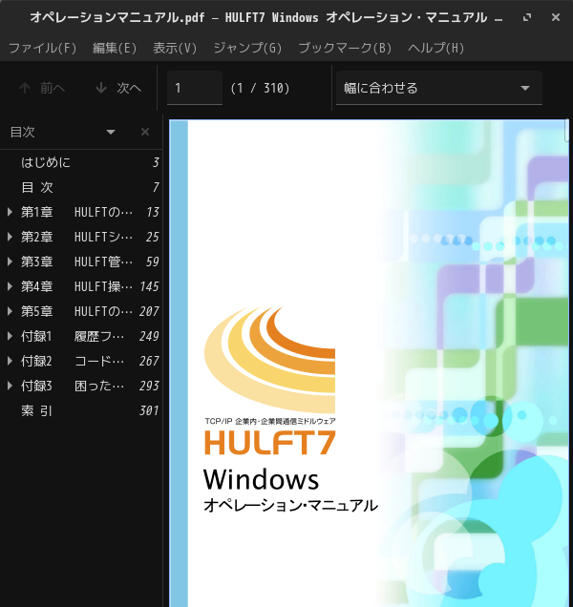This screenshot has width=573, height=607.
Task: Open the 幅に合わせる zoom dropdown
Action: click(439, 88)
